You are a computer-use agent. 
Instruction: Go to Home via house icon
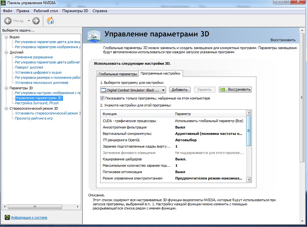click(x=50, y=20)
